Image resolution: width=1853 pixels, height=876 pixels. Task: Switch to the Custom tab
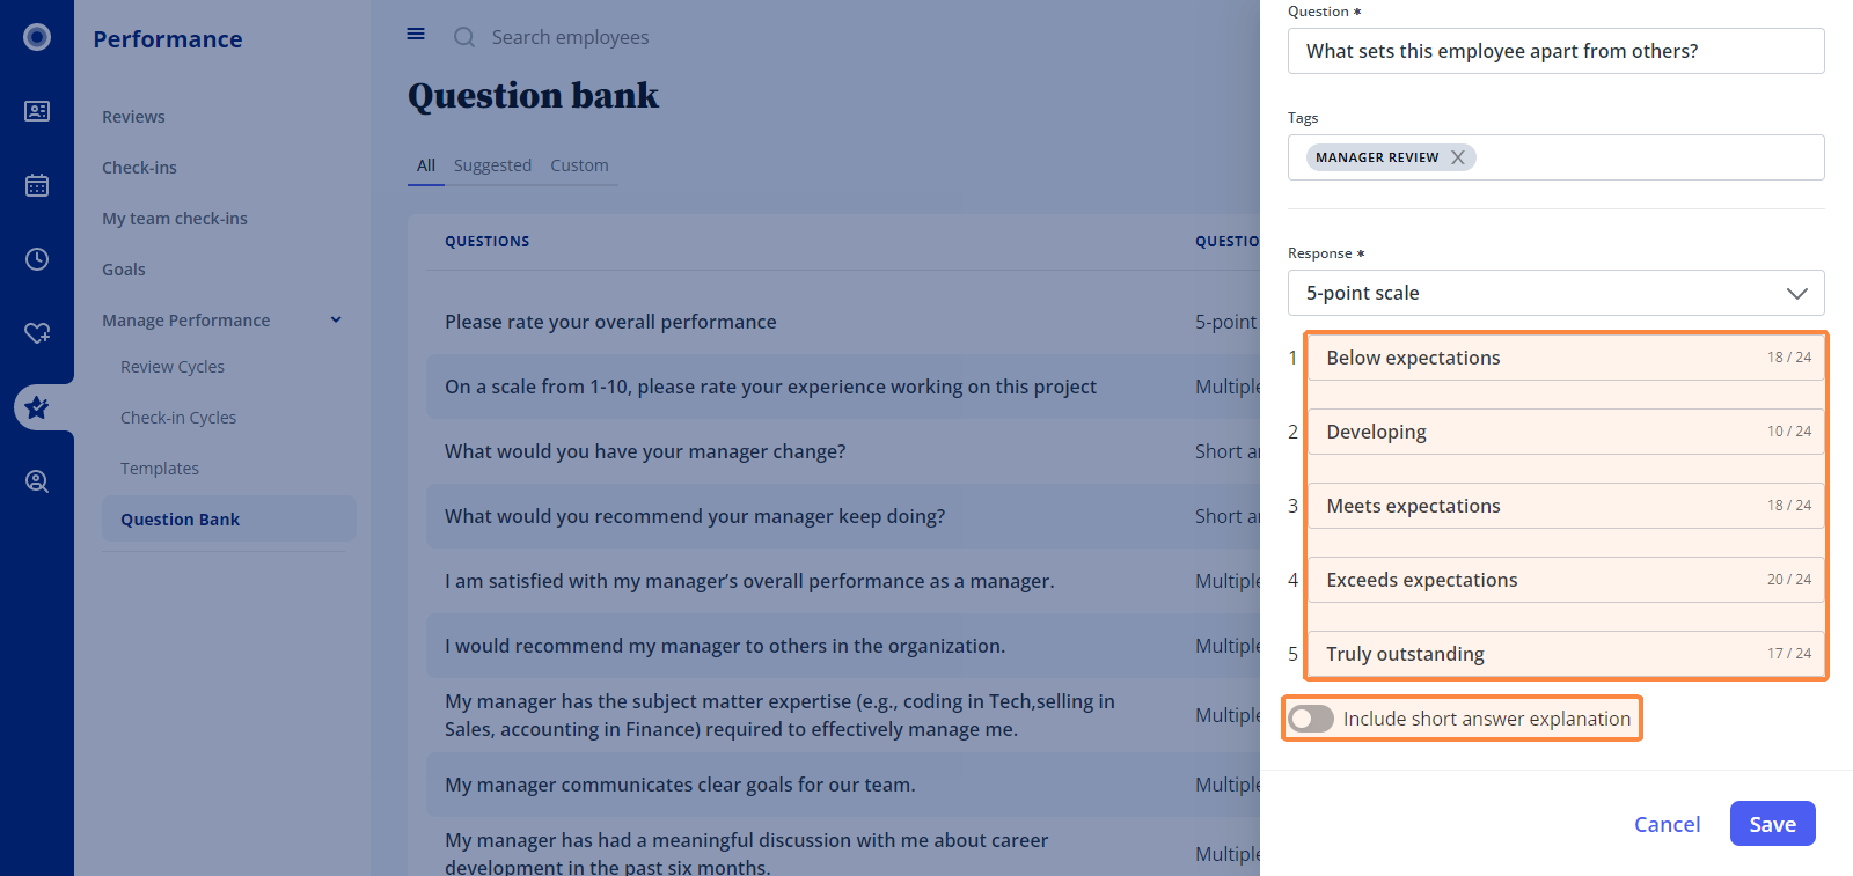579,165
